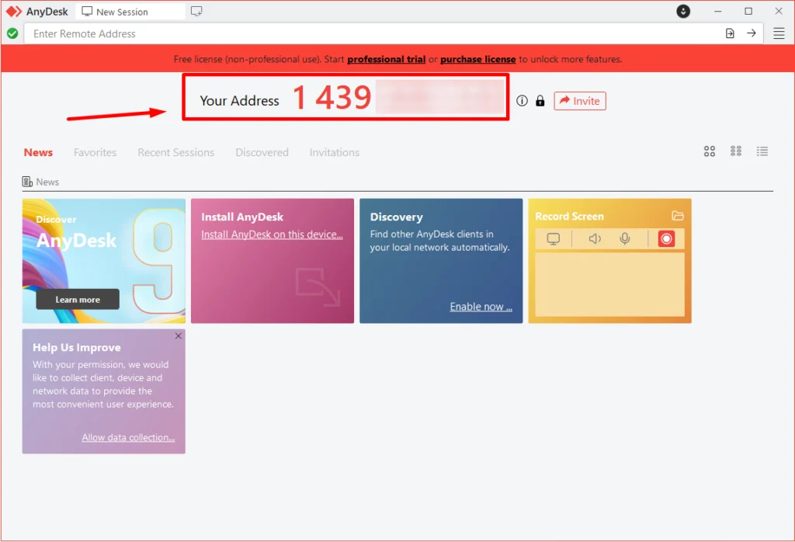The width and height of the screenshot is (795, 542).
Task: Toggle speaker audio in Record Screen card
Action: point(595,238)
